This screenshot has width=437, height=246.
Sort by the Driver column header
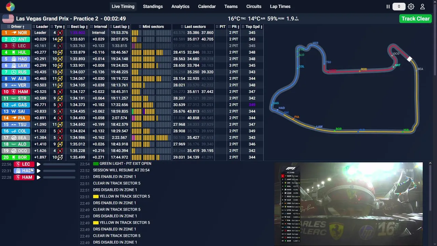(16, 27)
